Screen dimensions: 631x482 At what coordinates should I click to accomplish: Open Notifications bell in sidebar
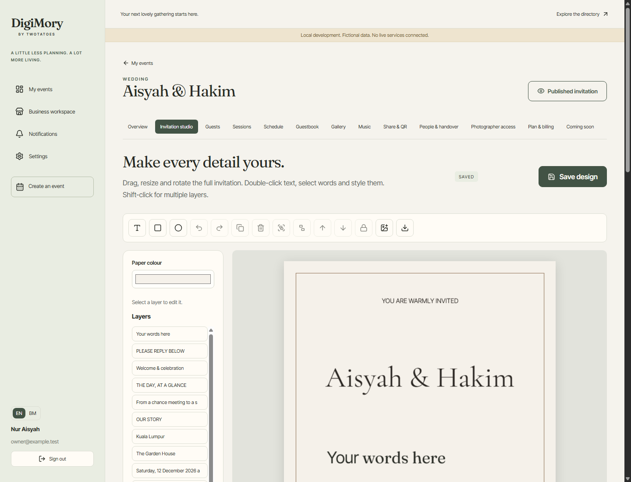[x=53, y=134]
